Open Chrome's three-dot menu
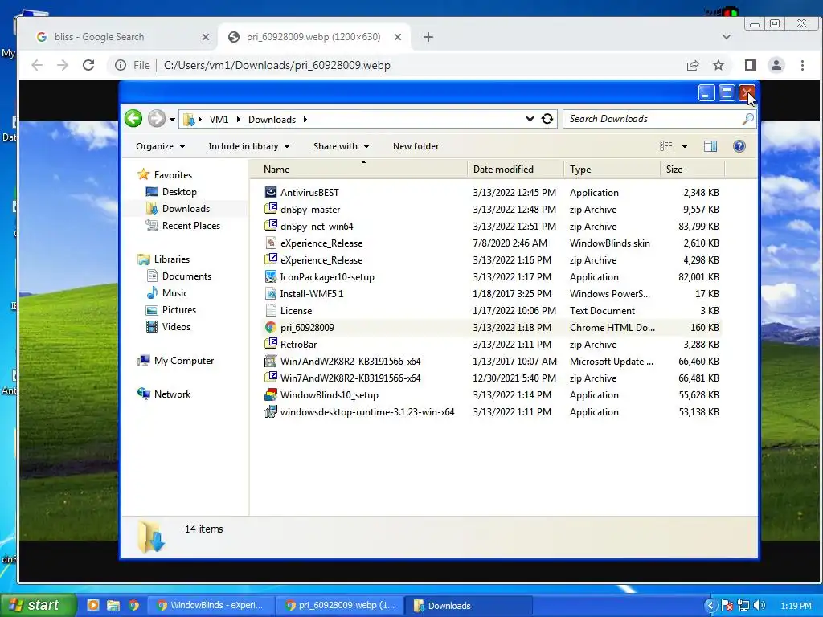The width and height of the screenshot is (823, 617). coord(802,65)
